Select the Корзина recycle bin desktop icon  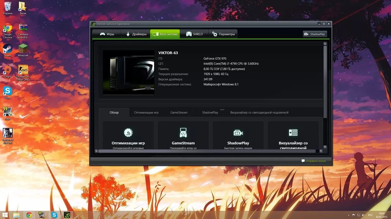8,8
